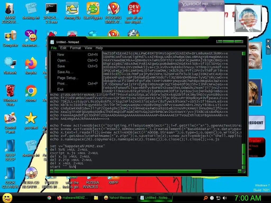The image size is (271, 203).
Task: Open the file explorer taskbar icon
Action: (x=96, y=198)
